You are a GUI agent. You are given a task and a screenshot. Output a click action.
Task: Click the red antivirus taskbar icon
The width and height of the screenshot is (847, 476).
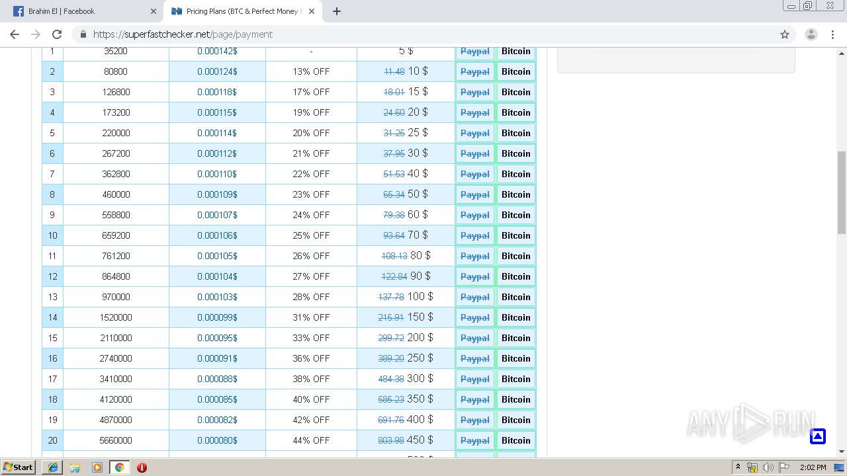142,467
